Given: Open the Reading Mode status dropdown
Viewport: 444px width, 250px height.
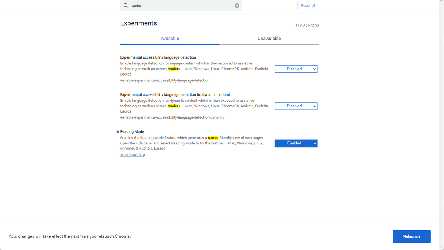Looking at the screenshot, I should (x=296, y=143).
